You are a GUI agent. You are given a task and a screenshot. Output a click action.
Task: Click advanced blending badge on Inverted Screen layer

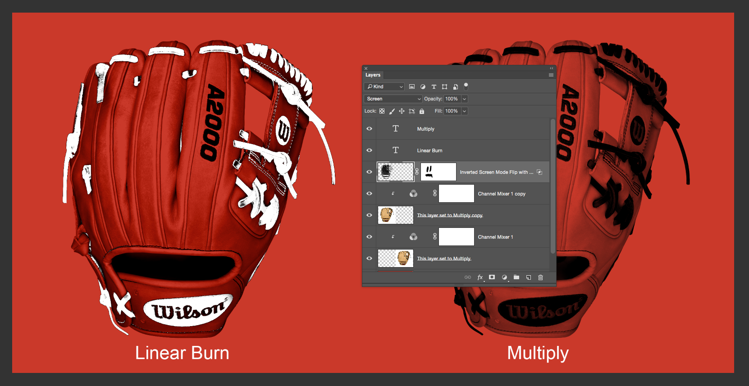[539, 172]
